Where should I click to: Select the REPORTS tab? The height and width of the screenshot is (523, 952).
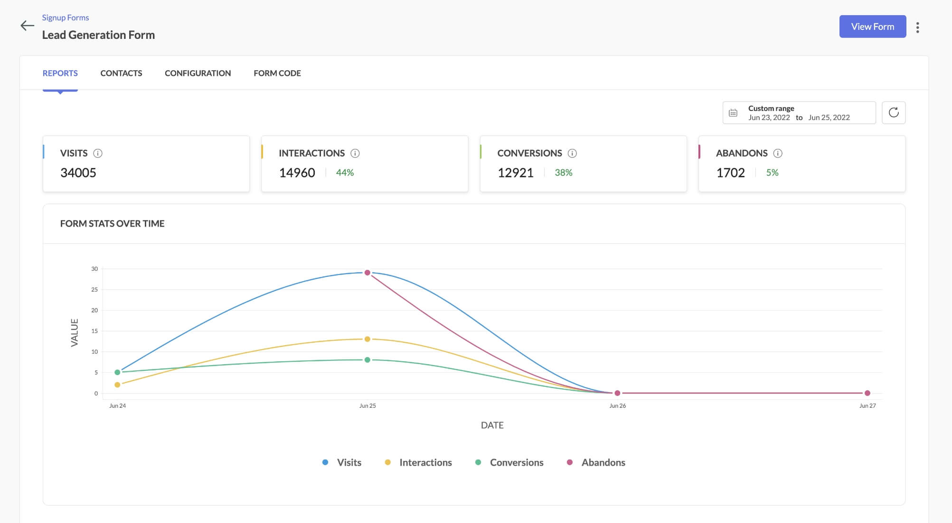tap(60, 73)
